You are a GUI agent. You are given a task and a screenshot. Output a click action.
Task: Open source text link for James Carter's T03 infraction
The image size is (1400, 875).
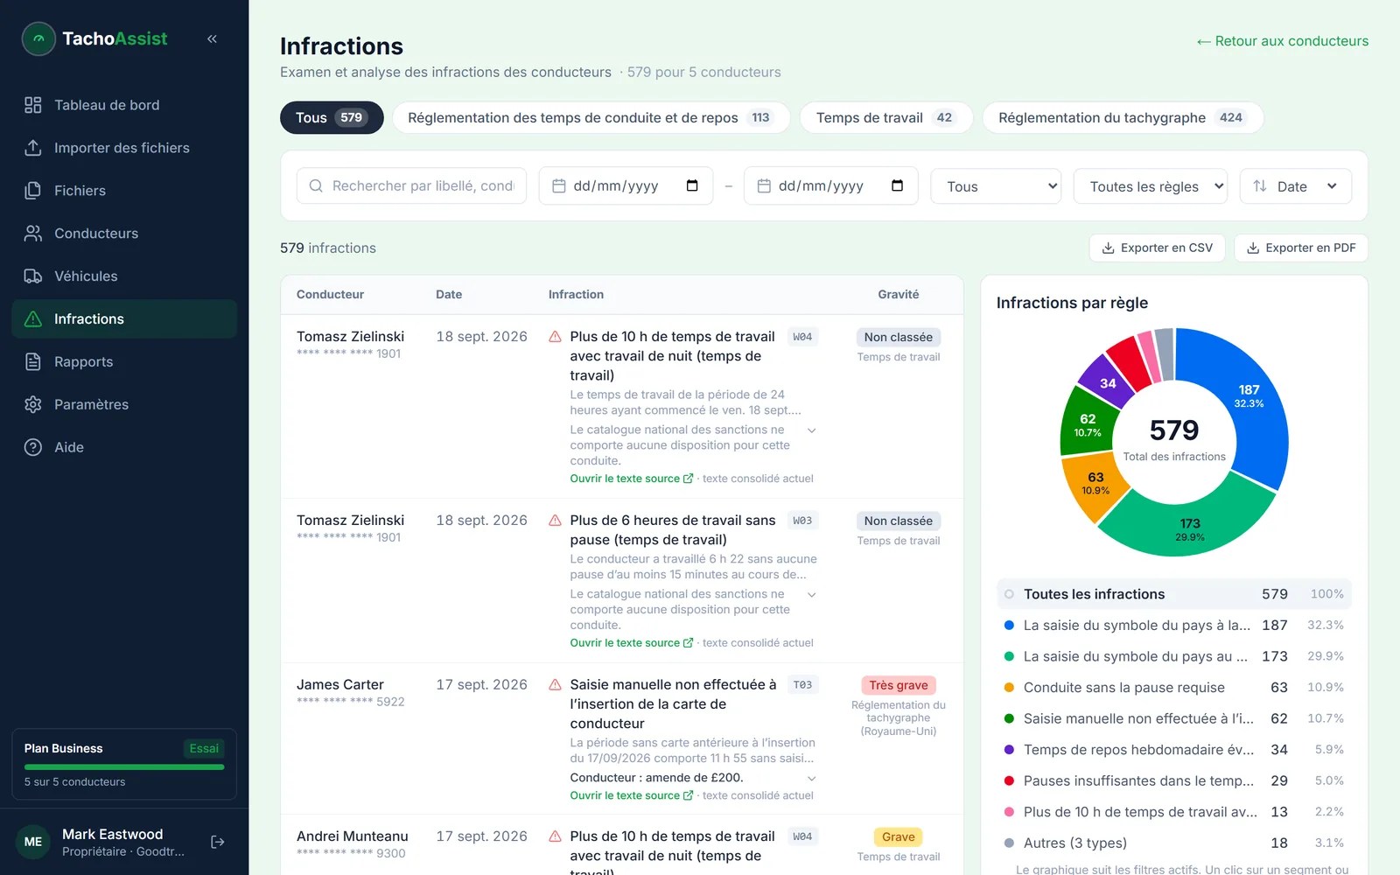(x=631, y=795)
